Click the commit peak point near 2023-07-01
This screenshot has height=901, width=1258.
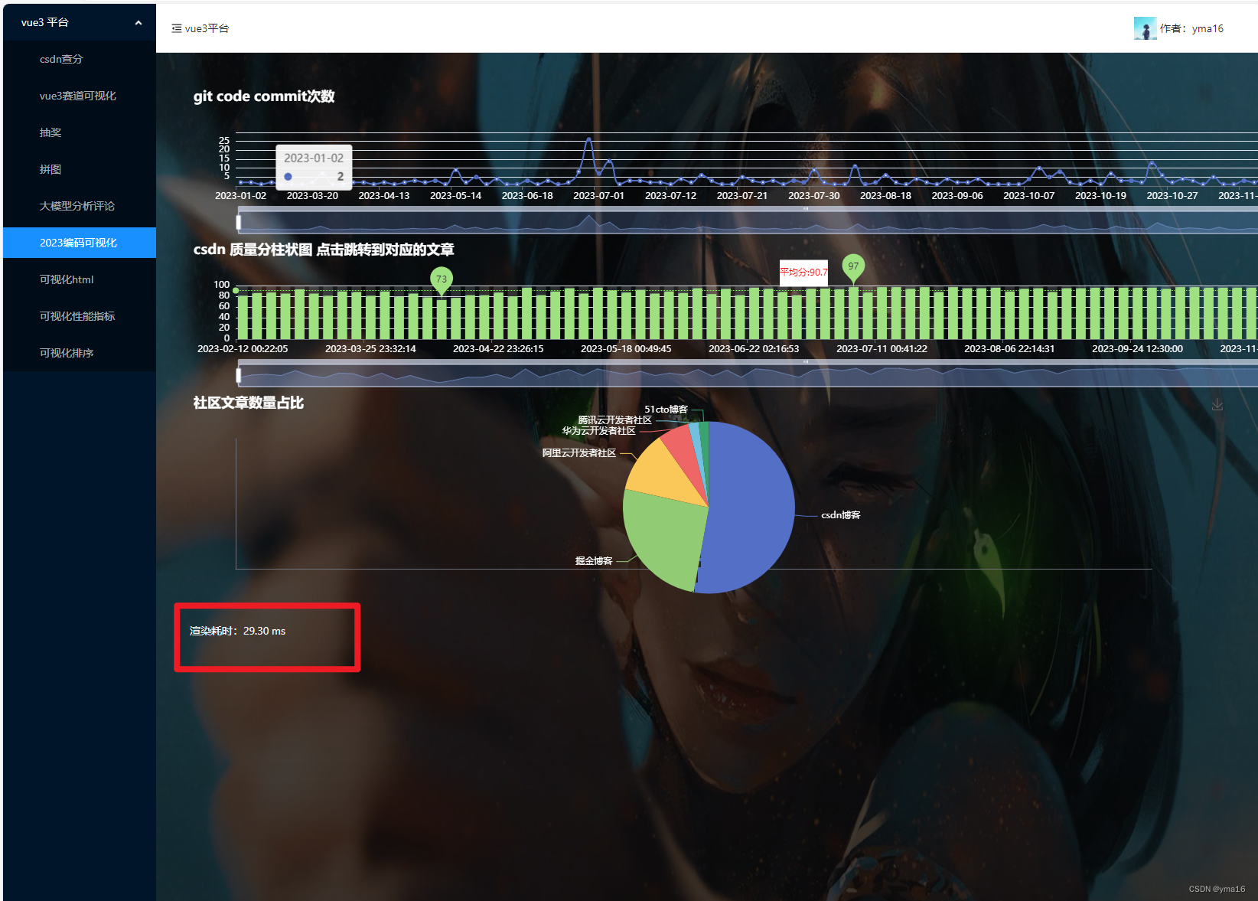(x=588, y=139)
